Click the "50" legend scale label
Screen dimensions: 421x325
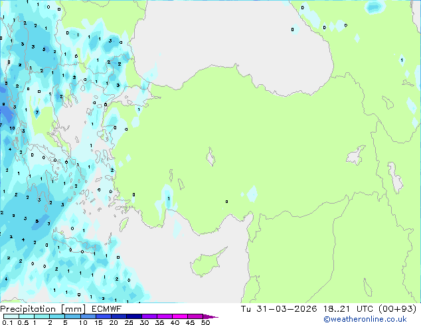coord(205,322)
